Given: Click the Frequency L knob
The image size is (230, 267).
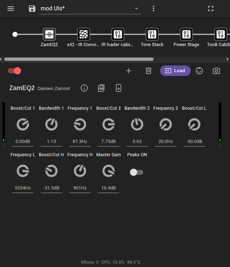Looking at the screenshot, I should pyautogui.click(x=23, y=171).
